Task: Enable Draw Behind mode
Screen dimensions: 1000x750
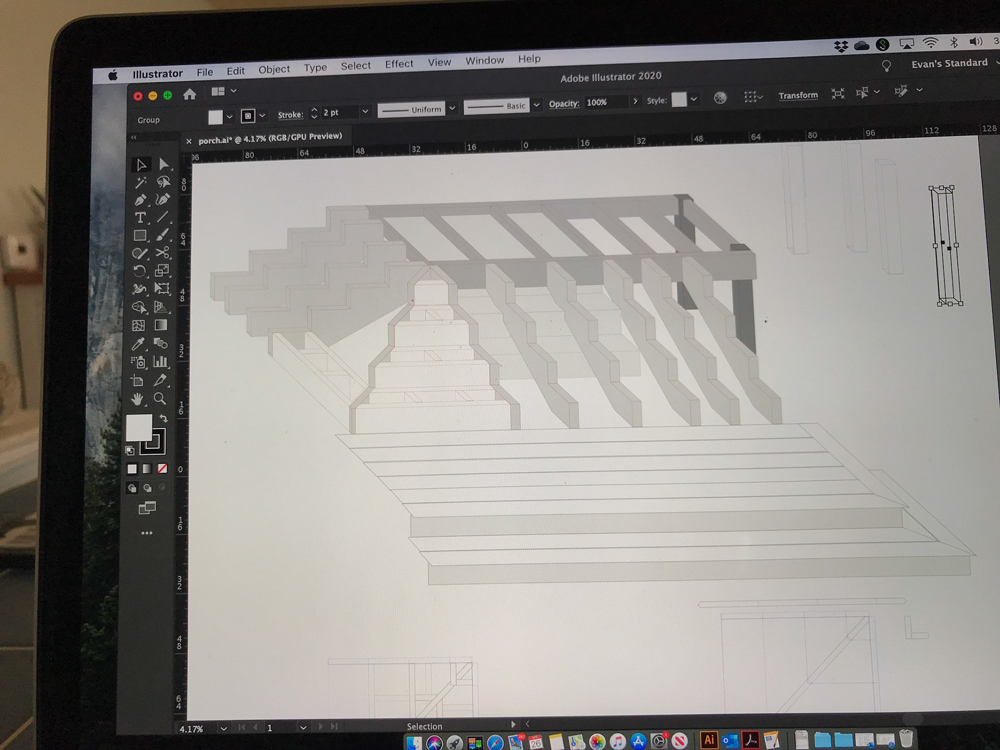Action: tap(147, 488)
